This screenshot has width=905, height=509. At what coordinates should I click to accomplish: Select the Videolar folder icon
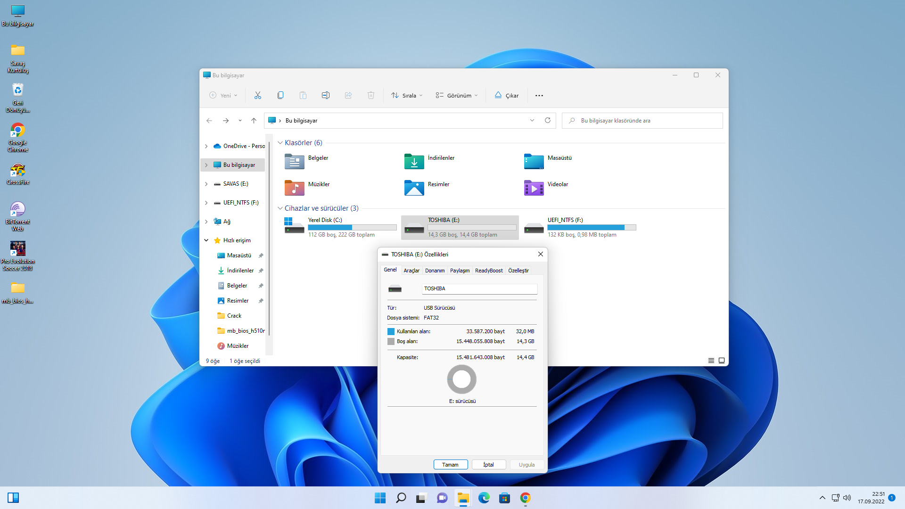[534, 188]
